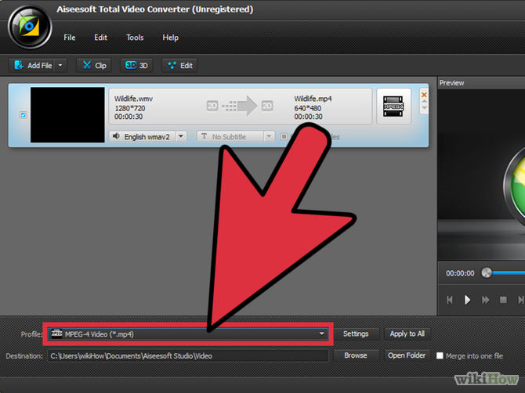Image resolution: width=525 pixels, height=393 pixels.
Task: Select the Wildlife.wmv video thumbnail
Action: click(x=67, y=115)
